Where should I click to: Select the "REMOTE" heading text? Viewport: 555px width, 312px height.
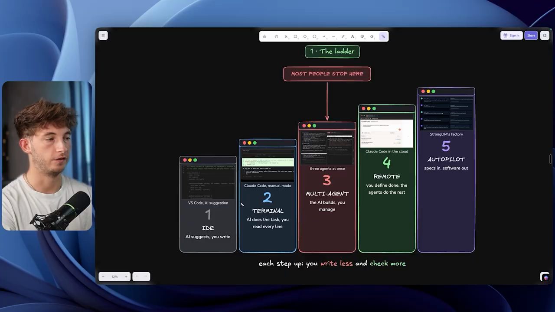point(387,177)
